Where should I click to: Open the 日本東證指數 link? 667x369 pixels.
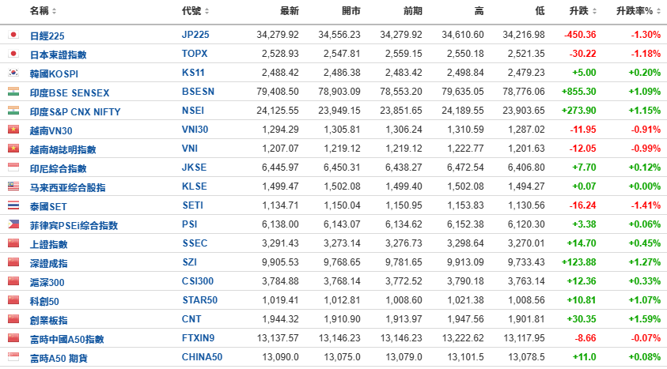[x=58, y=55]
